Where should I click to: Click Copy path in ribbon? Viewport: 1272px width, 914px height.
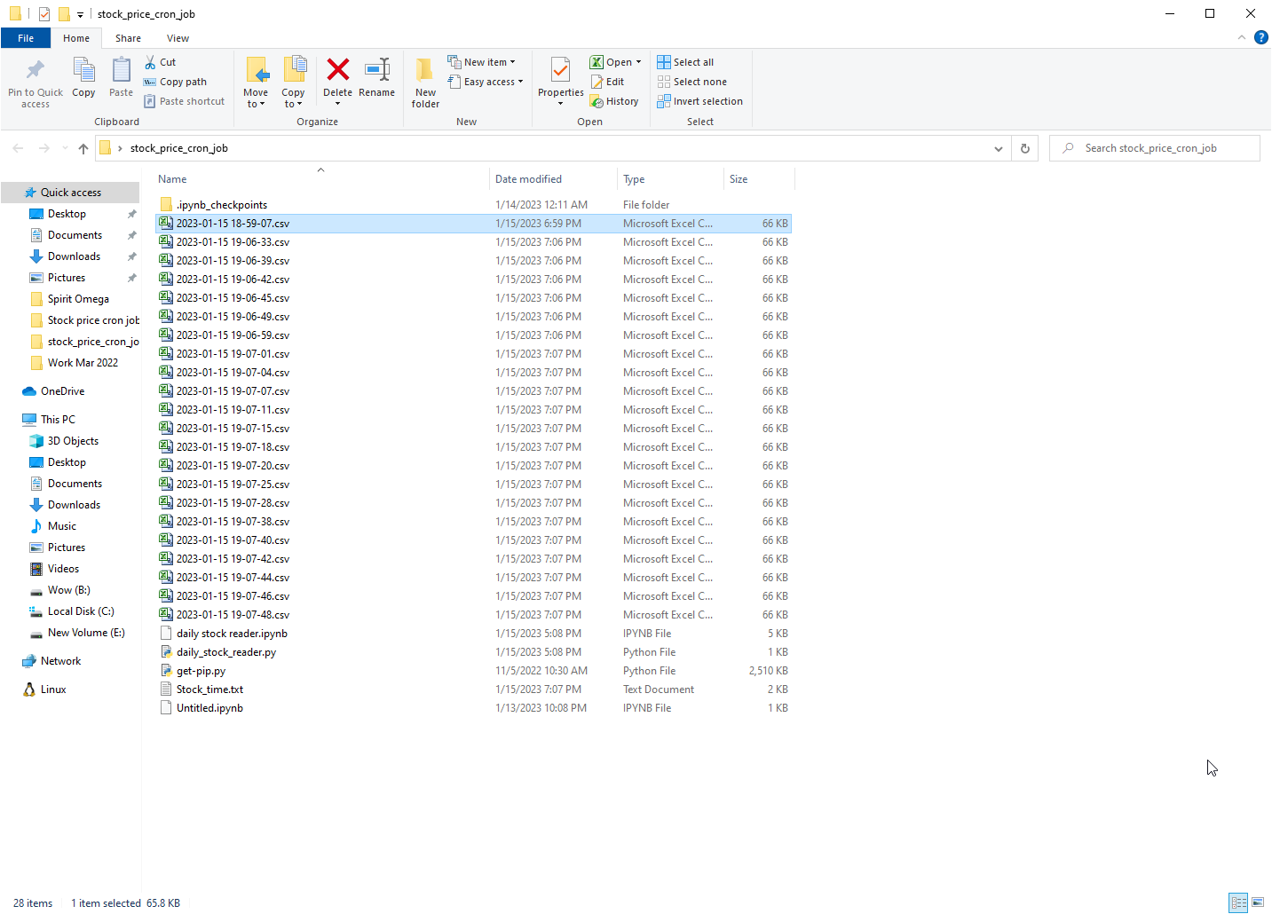click(176, 82)
